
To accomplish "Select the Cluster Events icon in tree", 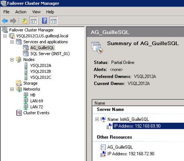I will (x=19, y=113).
